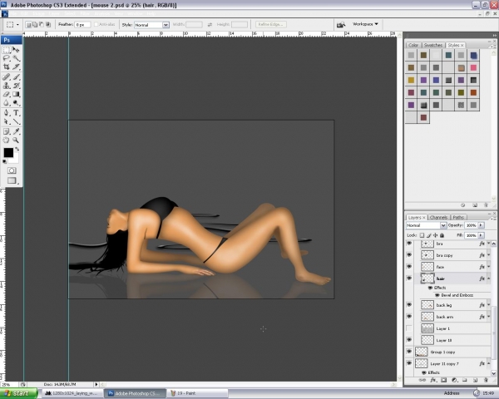
Task: Select the Eraser tool
Action: point(7,94)
